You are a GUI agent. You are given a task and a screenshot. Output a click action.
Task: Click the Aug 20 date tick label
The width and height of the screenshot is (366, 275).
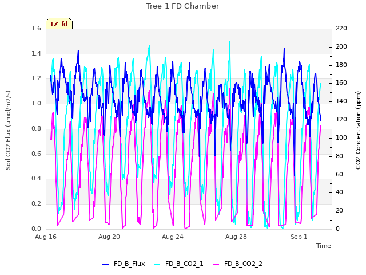(109, 237)
